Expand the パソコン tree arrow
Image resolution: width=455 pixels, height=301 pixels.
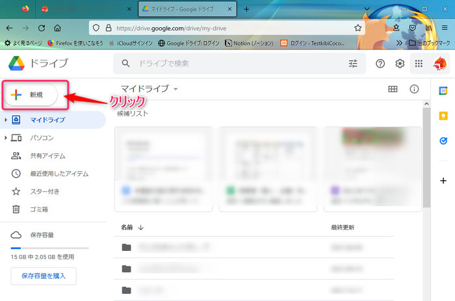coord(5,138)
